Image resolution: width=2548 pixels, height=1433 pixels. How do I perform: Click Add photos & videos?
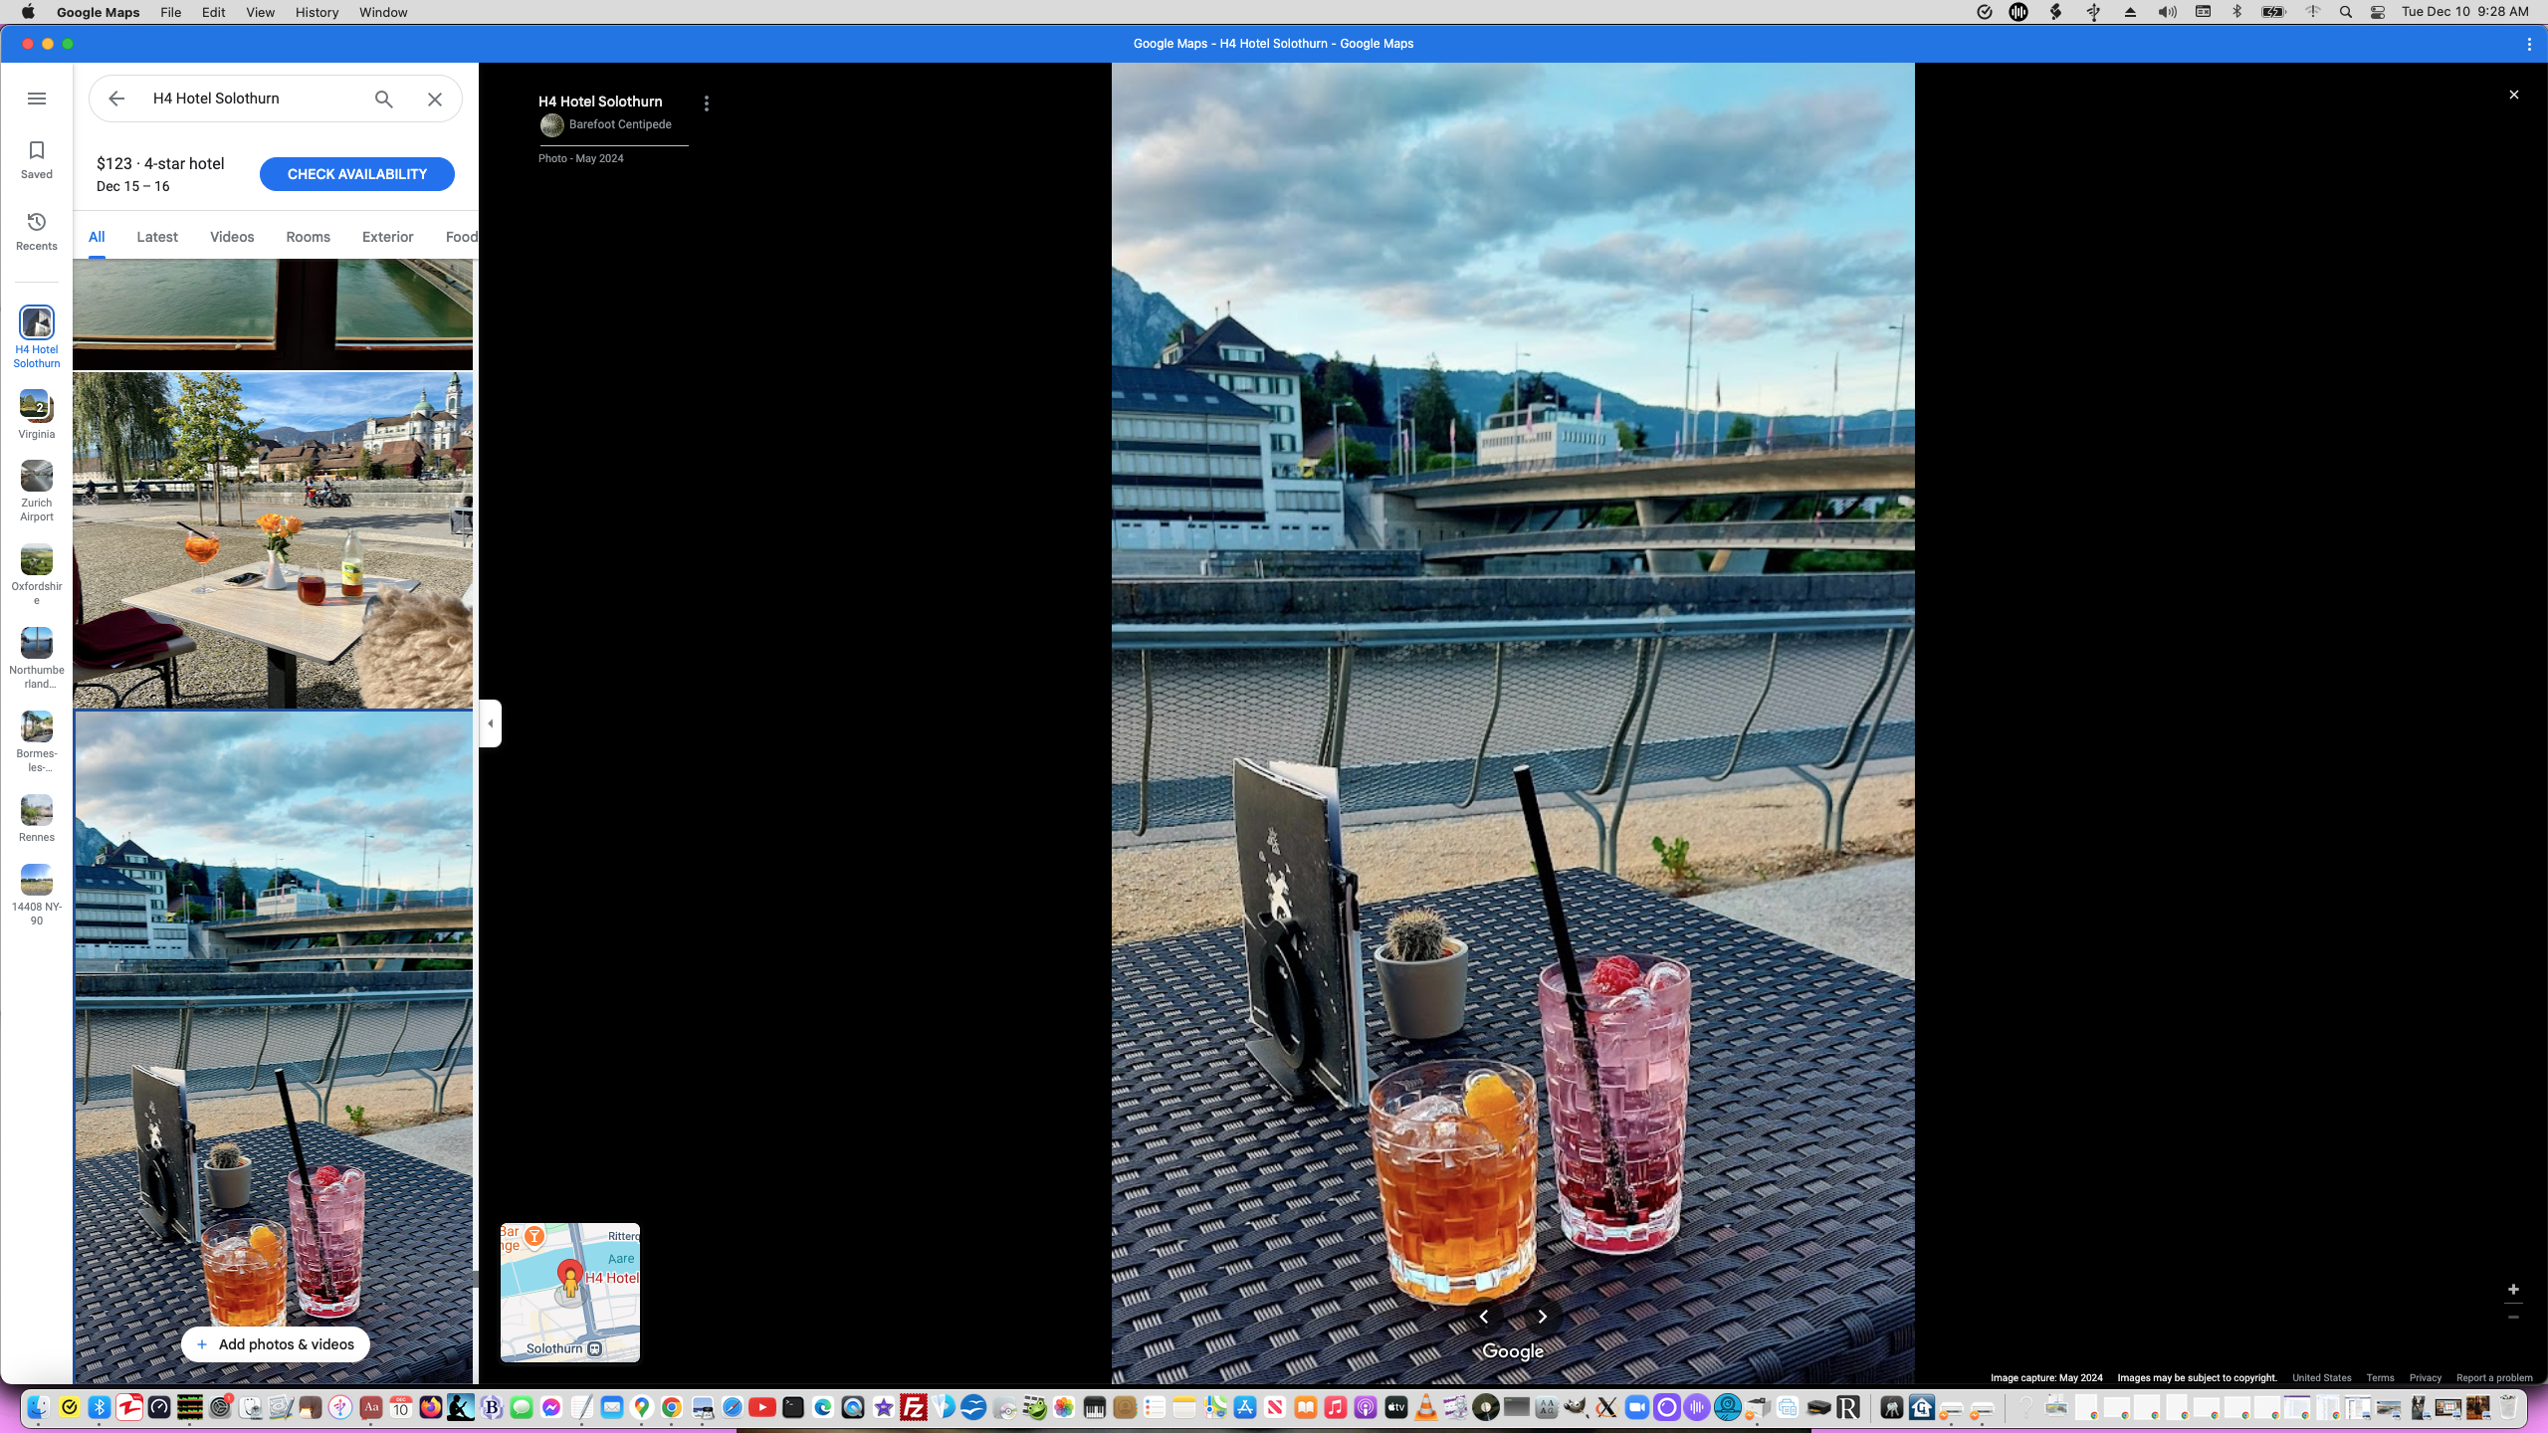click(x=275, y=1343)
